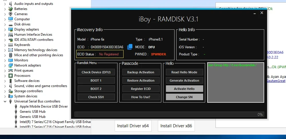
Task: Expand the Batteries category
Action: [x=5, y=9]
